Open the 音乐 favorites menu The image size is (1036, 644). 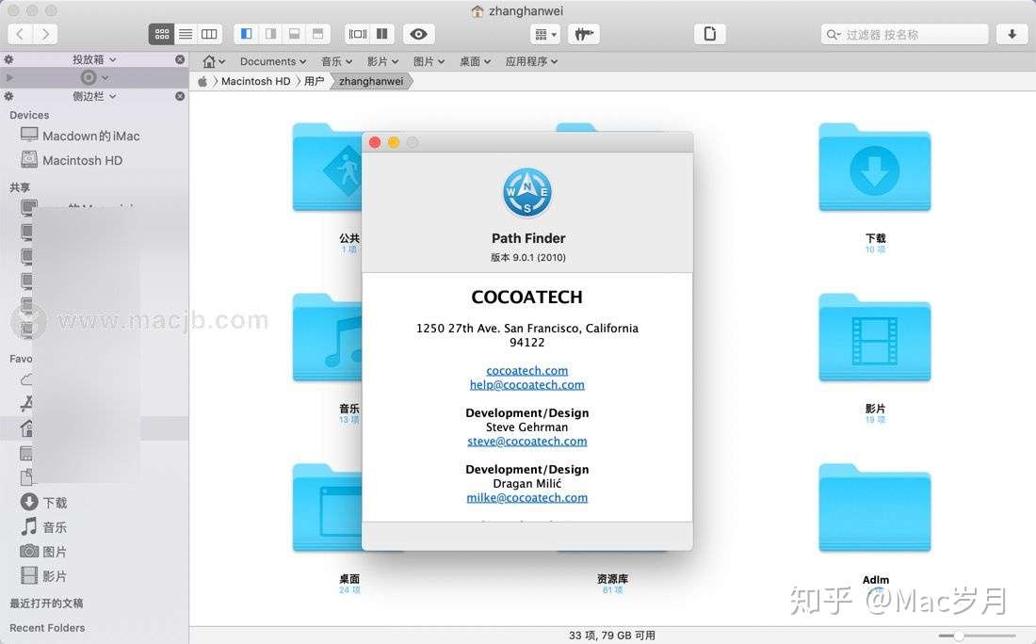pyautogui.click(x=336, y=61)
